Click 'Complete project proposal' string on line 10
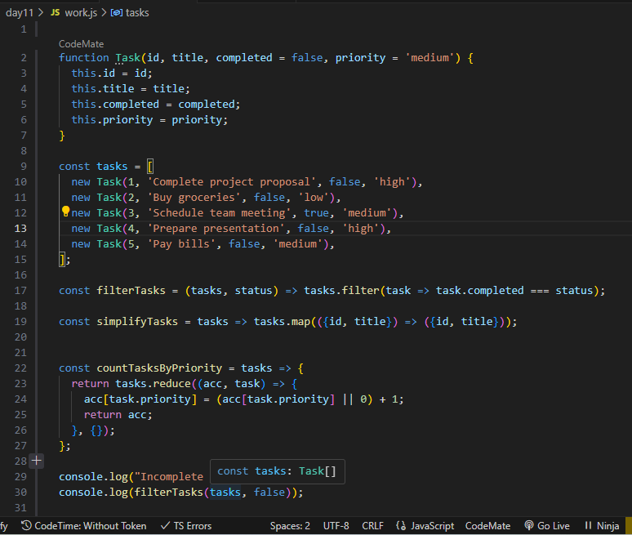Image resolution: width=632 pixels, height=535 pixels. pos(231,182)
